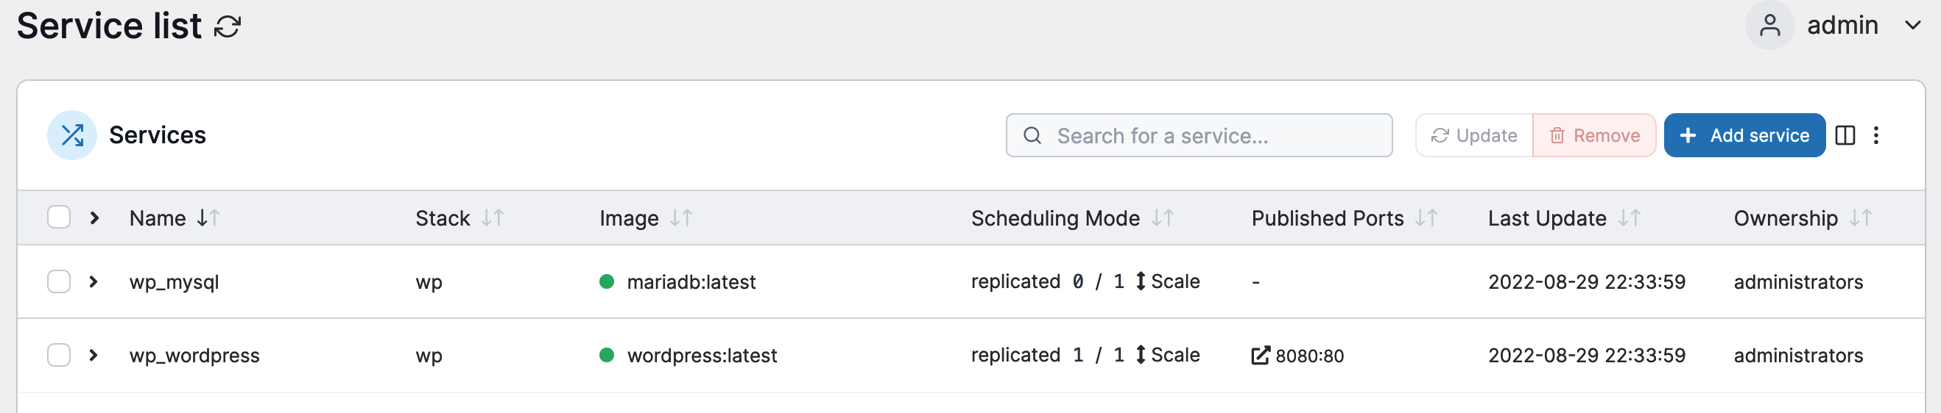
Task: Click the Services shuffle icon
Action: pyautogui.click(x=72, y=135)
